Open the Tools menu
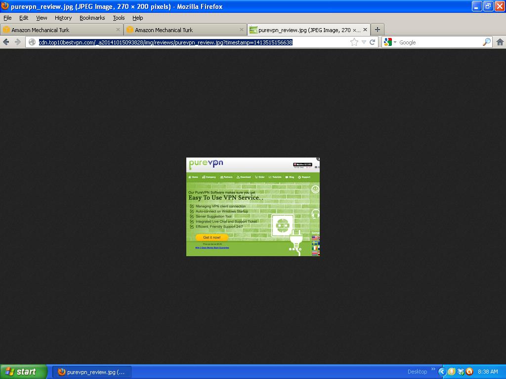Screen dimensions: 506x379 click(119, 18)
